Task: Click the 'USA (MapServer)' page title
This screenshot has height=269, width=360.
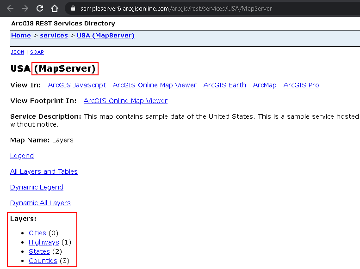Action: 53,68
